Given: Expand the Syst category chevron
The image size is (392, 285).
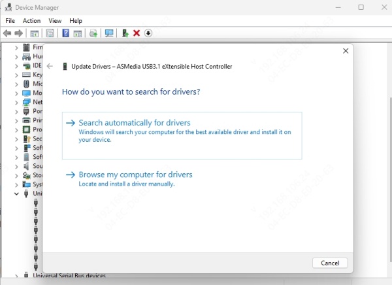Looking at the screenshot, I should 16,185.
